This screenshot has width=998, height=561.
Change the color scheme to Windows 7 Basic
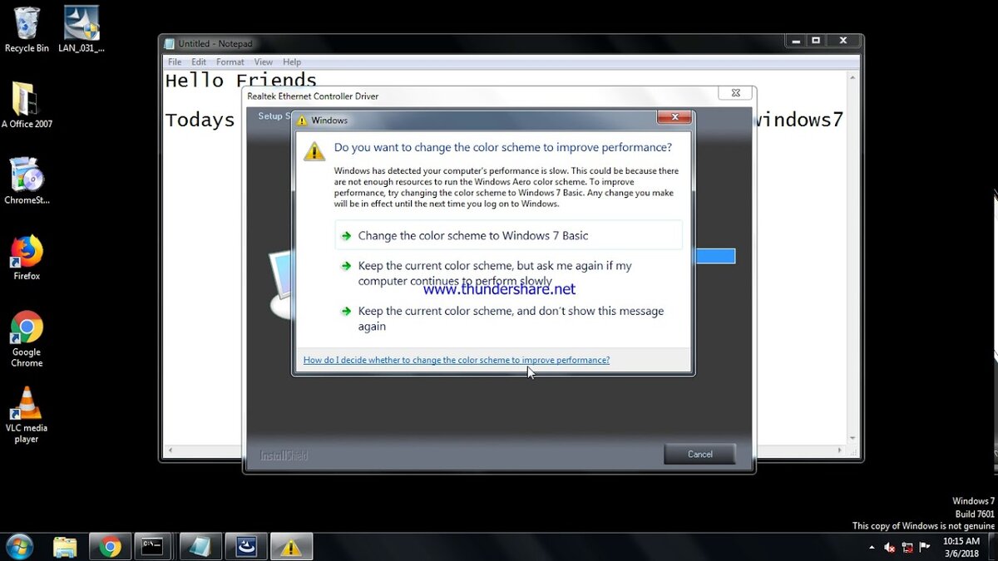[x=508, y=235]
